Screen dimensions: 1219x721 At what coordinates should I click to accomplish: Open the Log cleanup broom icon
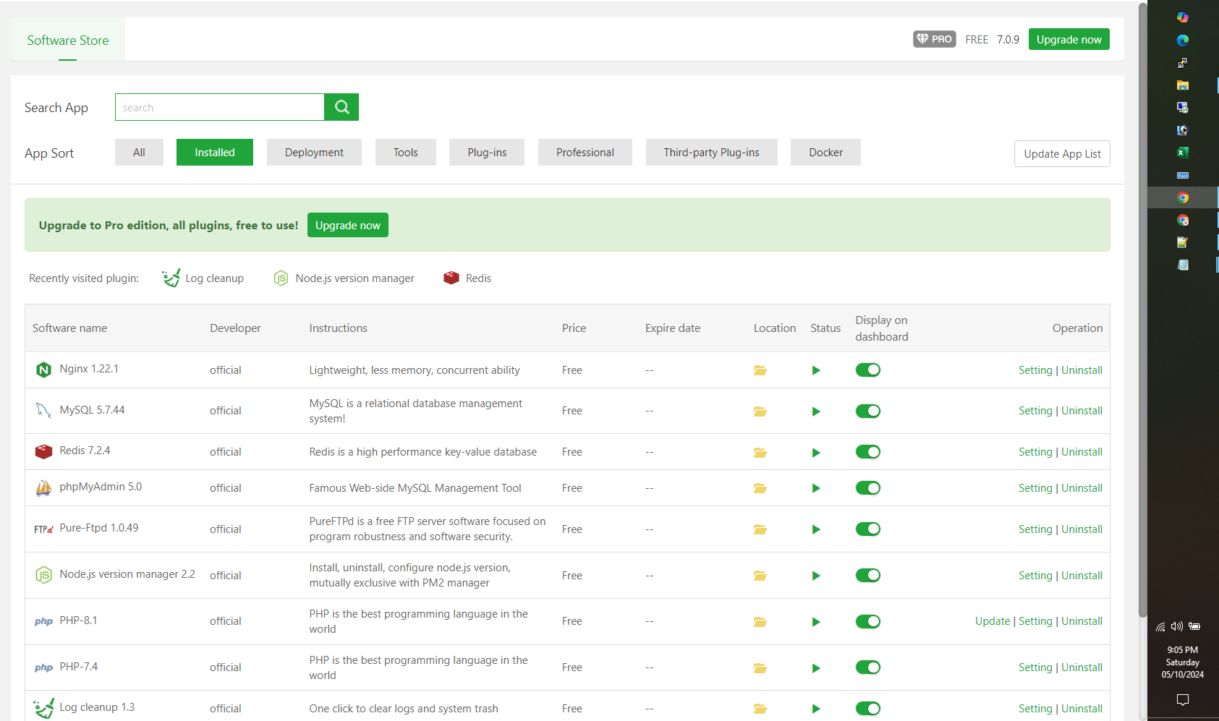(x=170, y=278)
